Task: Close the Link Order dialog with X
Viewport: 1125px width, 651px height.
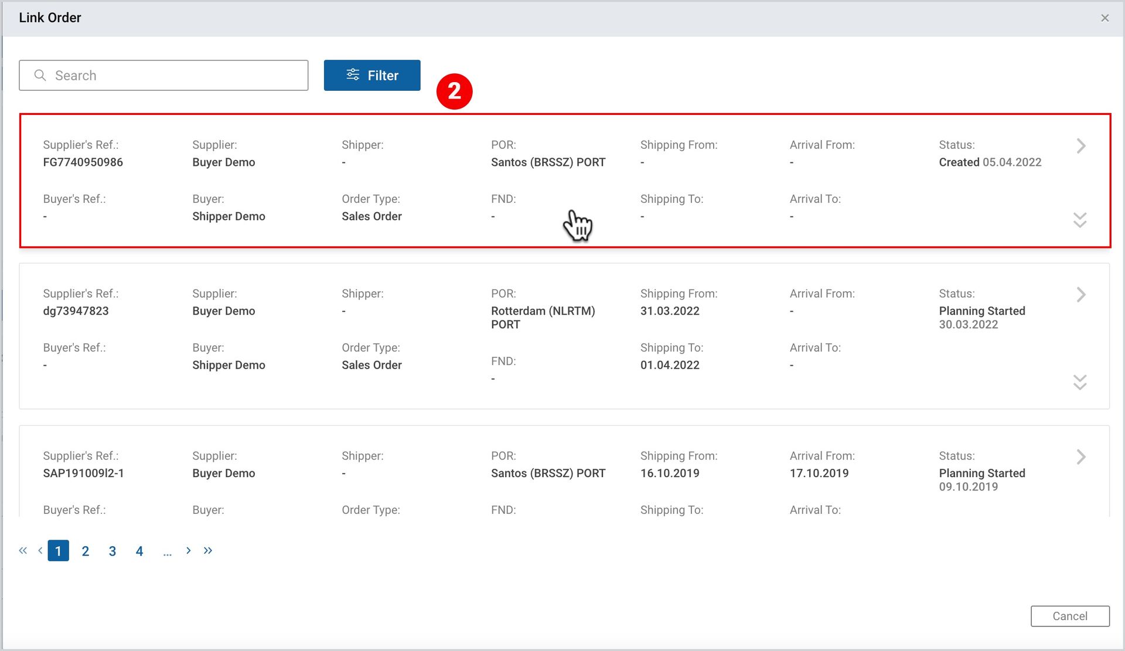Action: point(1105,18)
